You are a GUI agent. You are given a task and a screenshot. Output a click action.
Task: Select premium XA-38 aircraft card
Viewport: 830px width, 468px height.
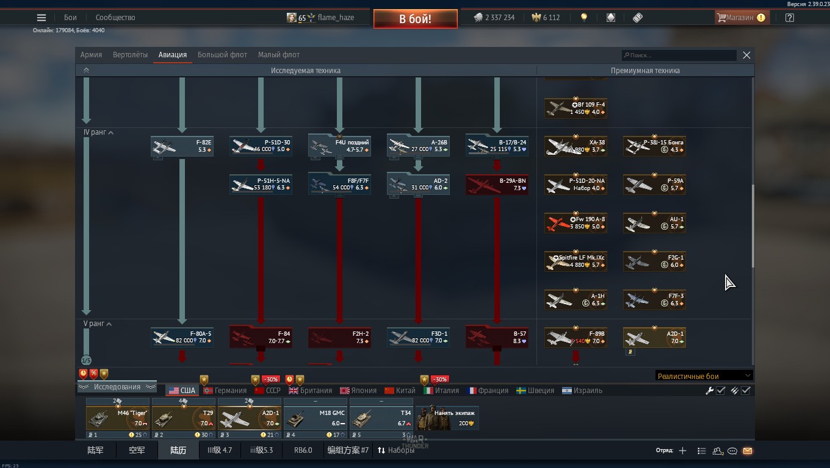[x=576, y=146]
